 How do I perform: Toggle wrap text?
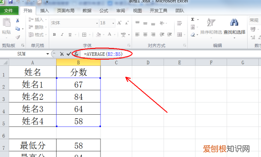click(x=179, y=23)
